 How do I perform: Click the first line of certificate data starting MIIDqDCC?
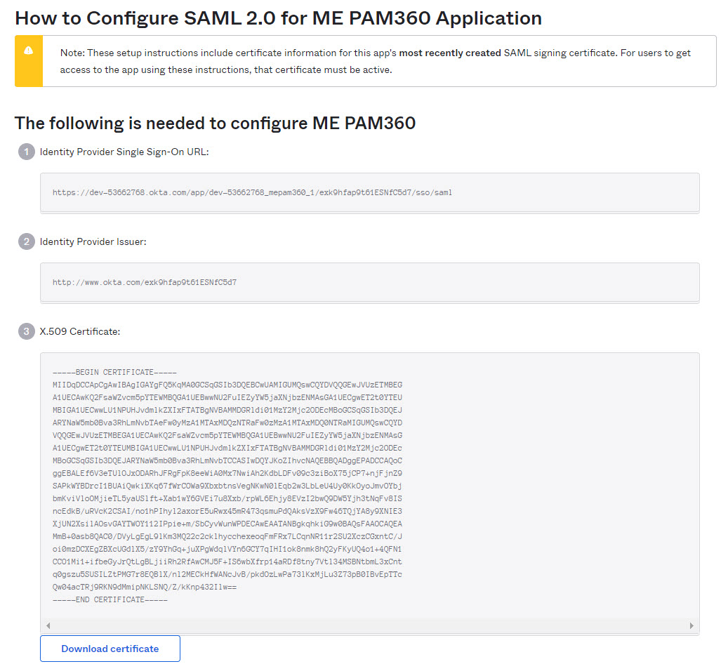click(x=227, y=385)
